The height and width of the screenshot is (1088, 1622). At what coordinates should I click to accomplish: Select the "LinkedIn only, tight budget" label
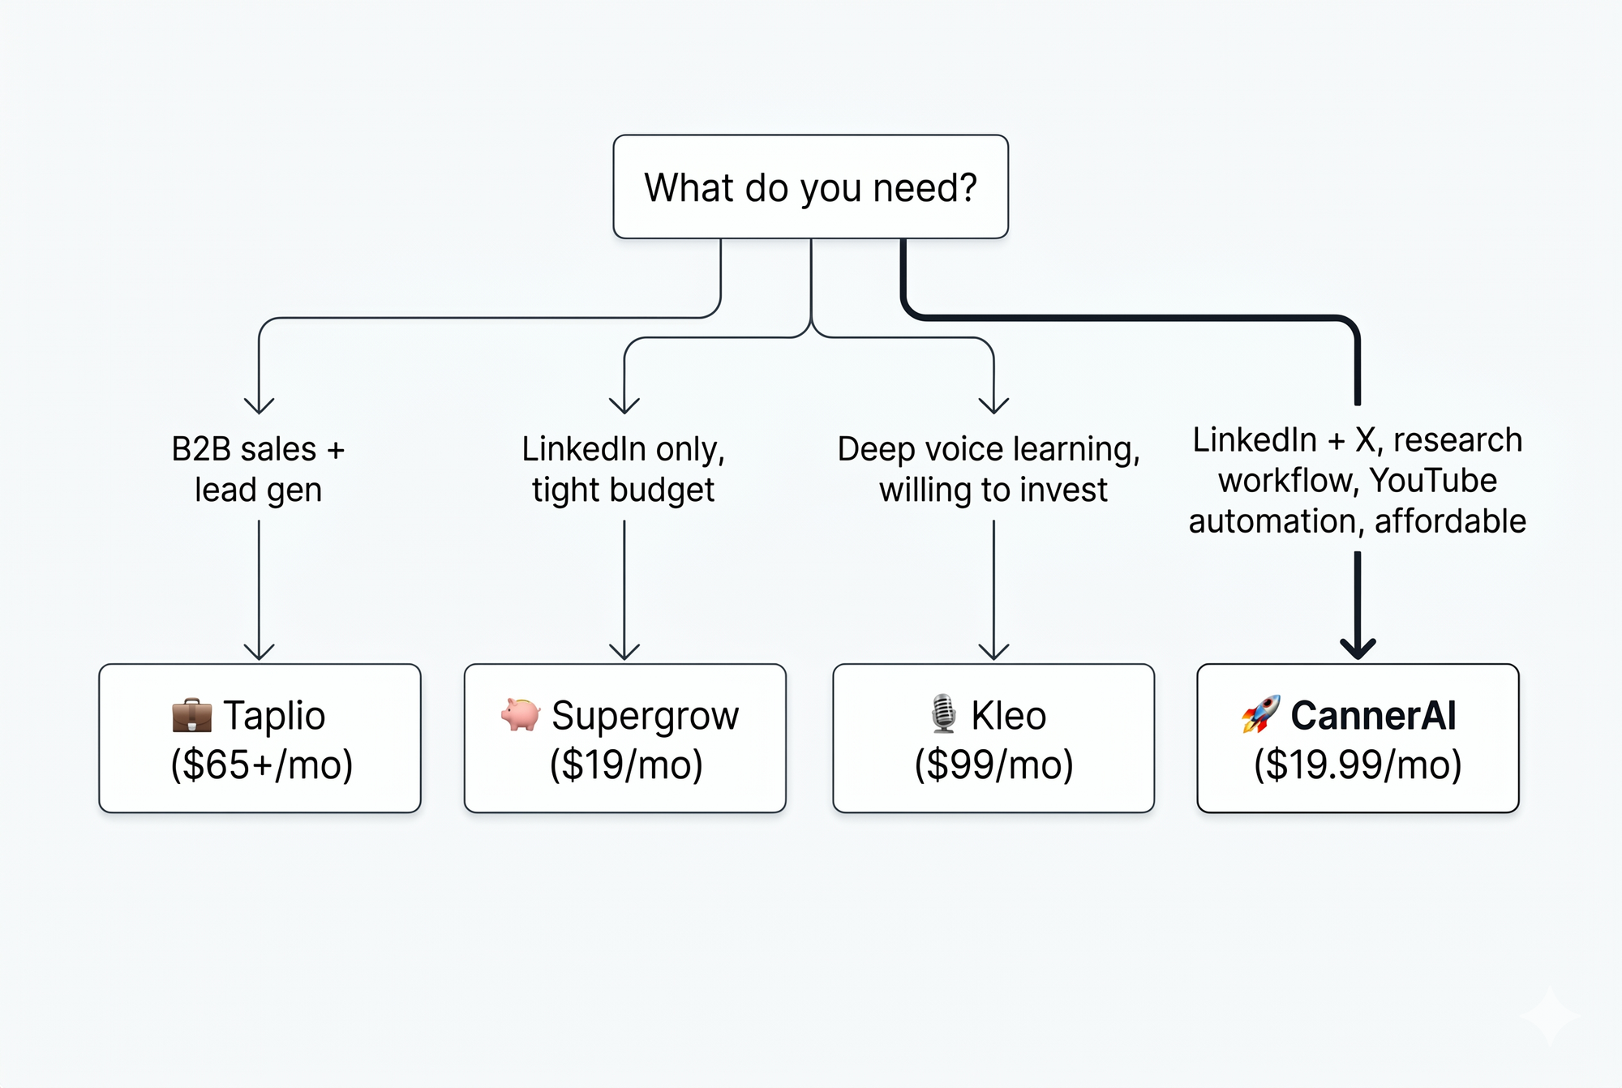click(x=623, y=469)
